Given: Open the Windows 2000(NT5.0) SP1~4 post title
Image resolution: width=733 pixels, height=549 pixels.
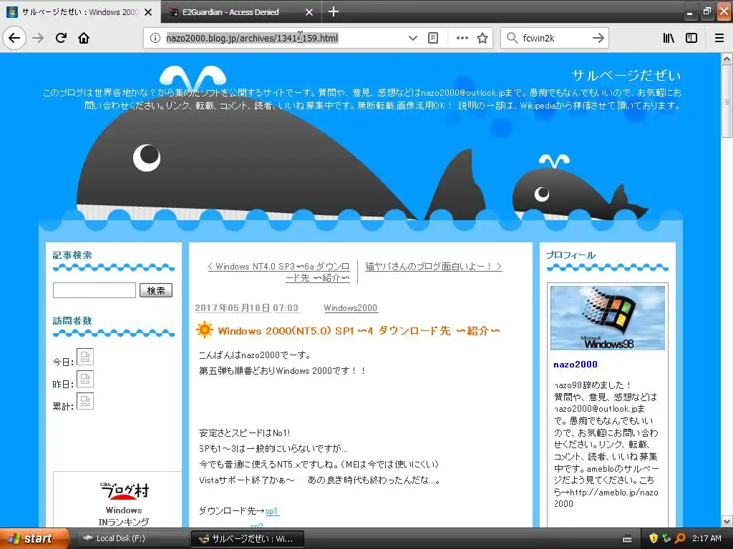Looking at the screenshot, I should 359,330.
